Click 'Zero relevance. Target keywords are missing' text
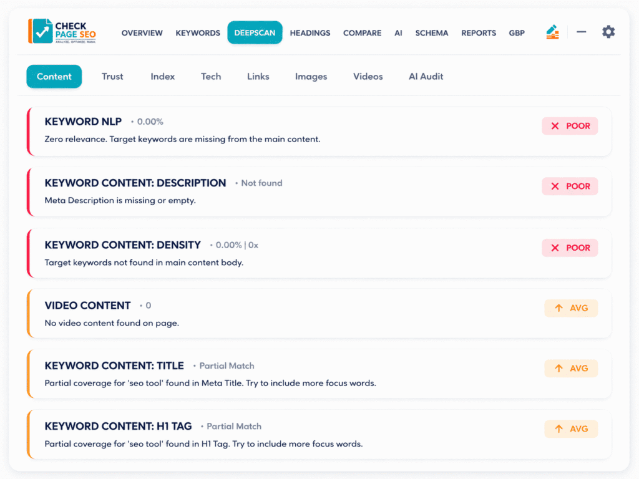 point(182,139)
